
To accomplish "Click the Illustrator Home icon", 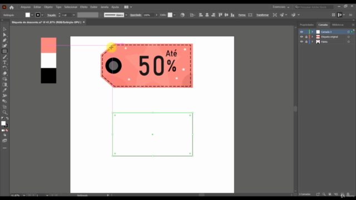I will [x=12, y=7].
